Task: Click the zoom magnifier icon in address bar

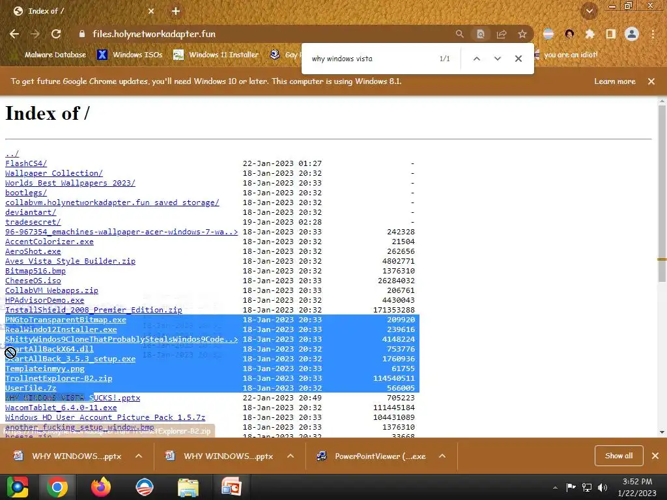Action: point(459,34)
